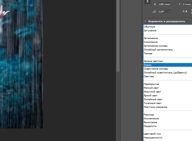
Task: Select the Обычные blend mode
Action: (x=149, y=27)
